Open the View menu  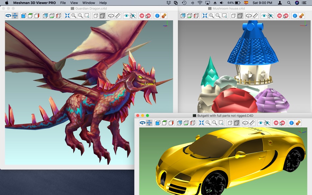coord(74,3)
